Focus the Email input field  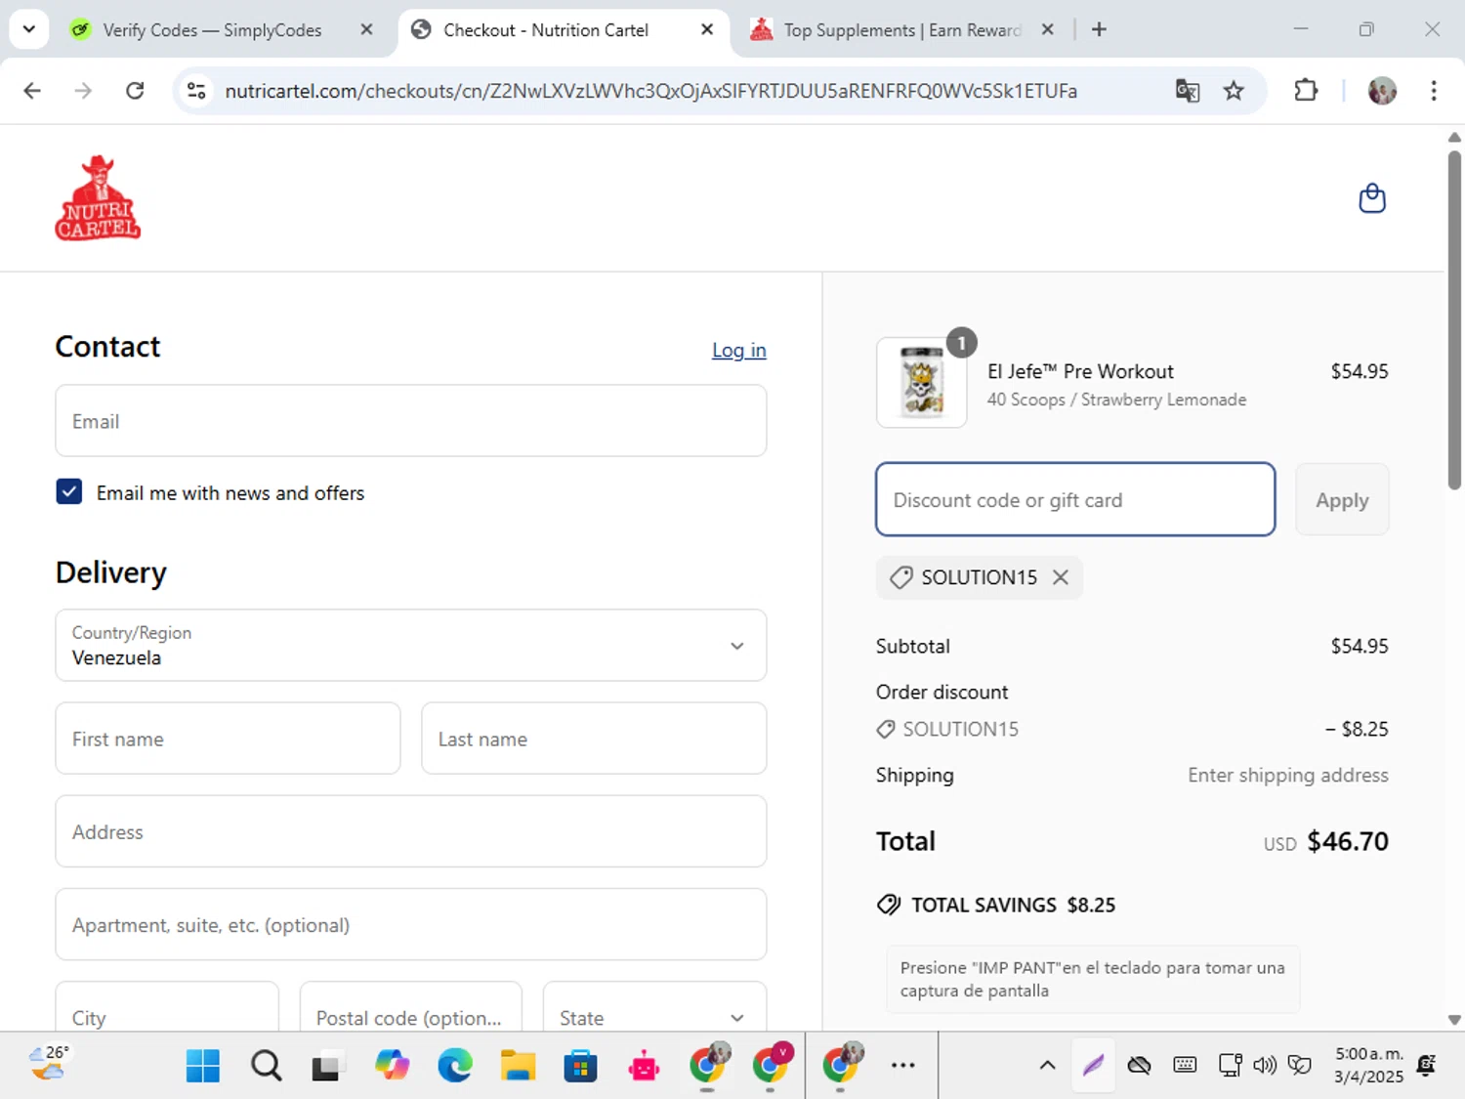pyautogui.click(x=410, y=421)
